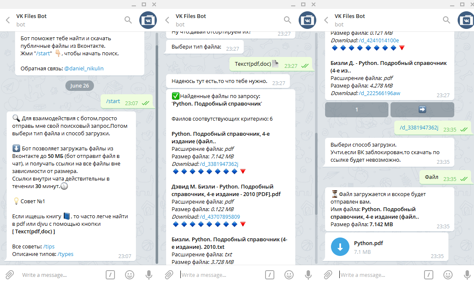The image size is (474, 284).
Task: Open emoji picker in middle window
Action: 289,275
